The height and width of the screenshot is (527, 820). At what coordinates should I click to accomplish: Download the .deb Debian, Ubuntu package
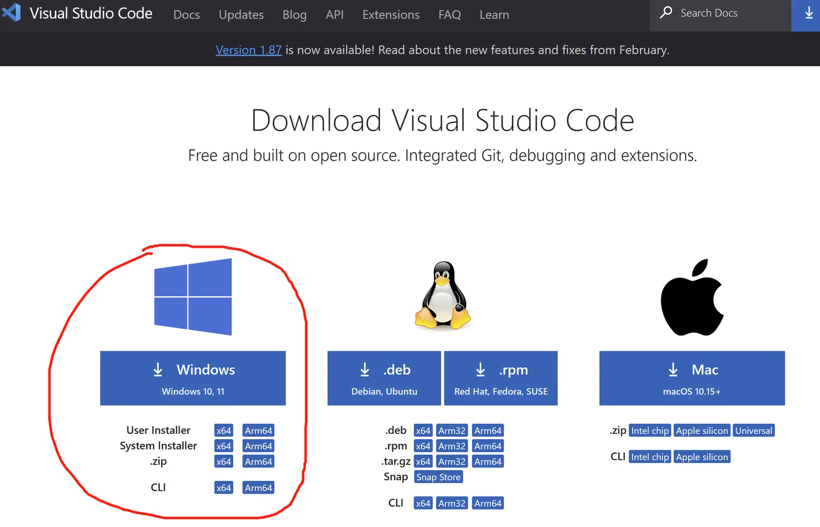(x=384, y=378)
